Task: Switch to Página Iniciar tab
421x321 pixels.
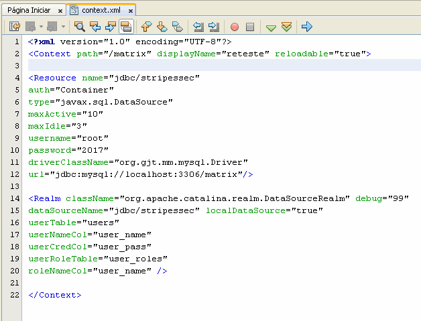Action: tap(29, 10)
